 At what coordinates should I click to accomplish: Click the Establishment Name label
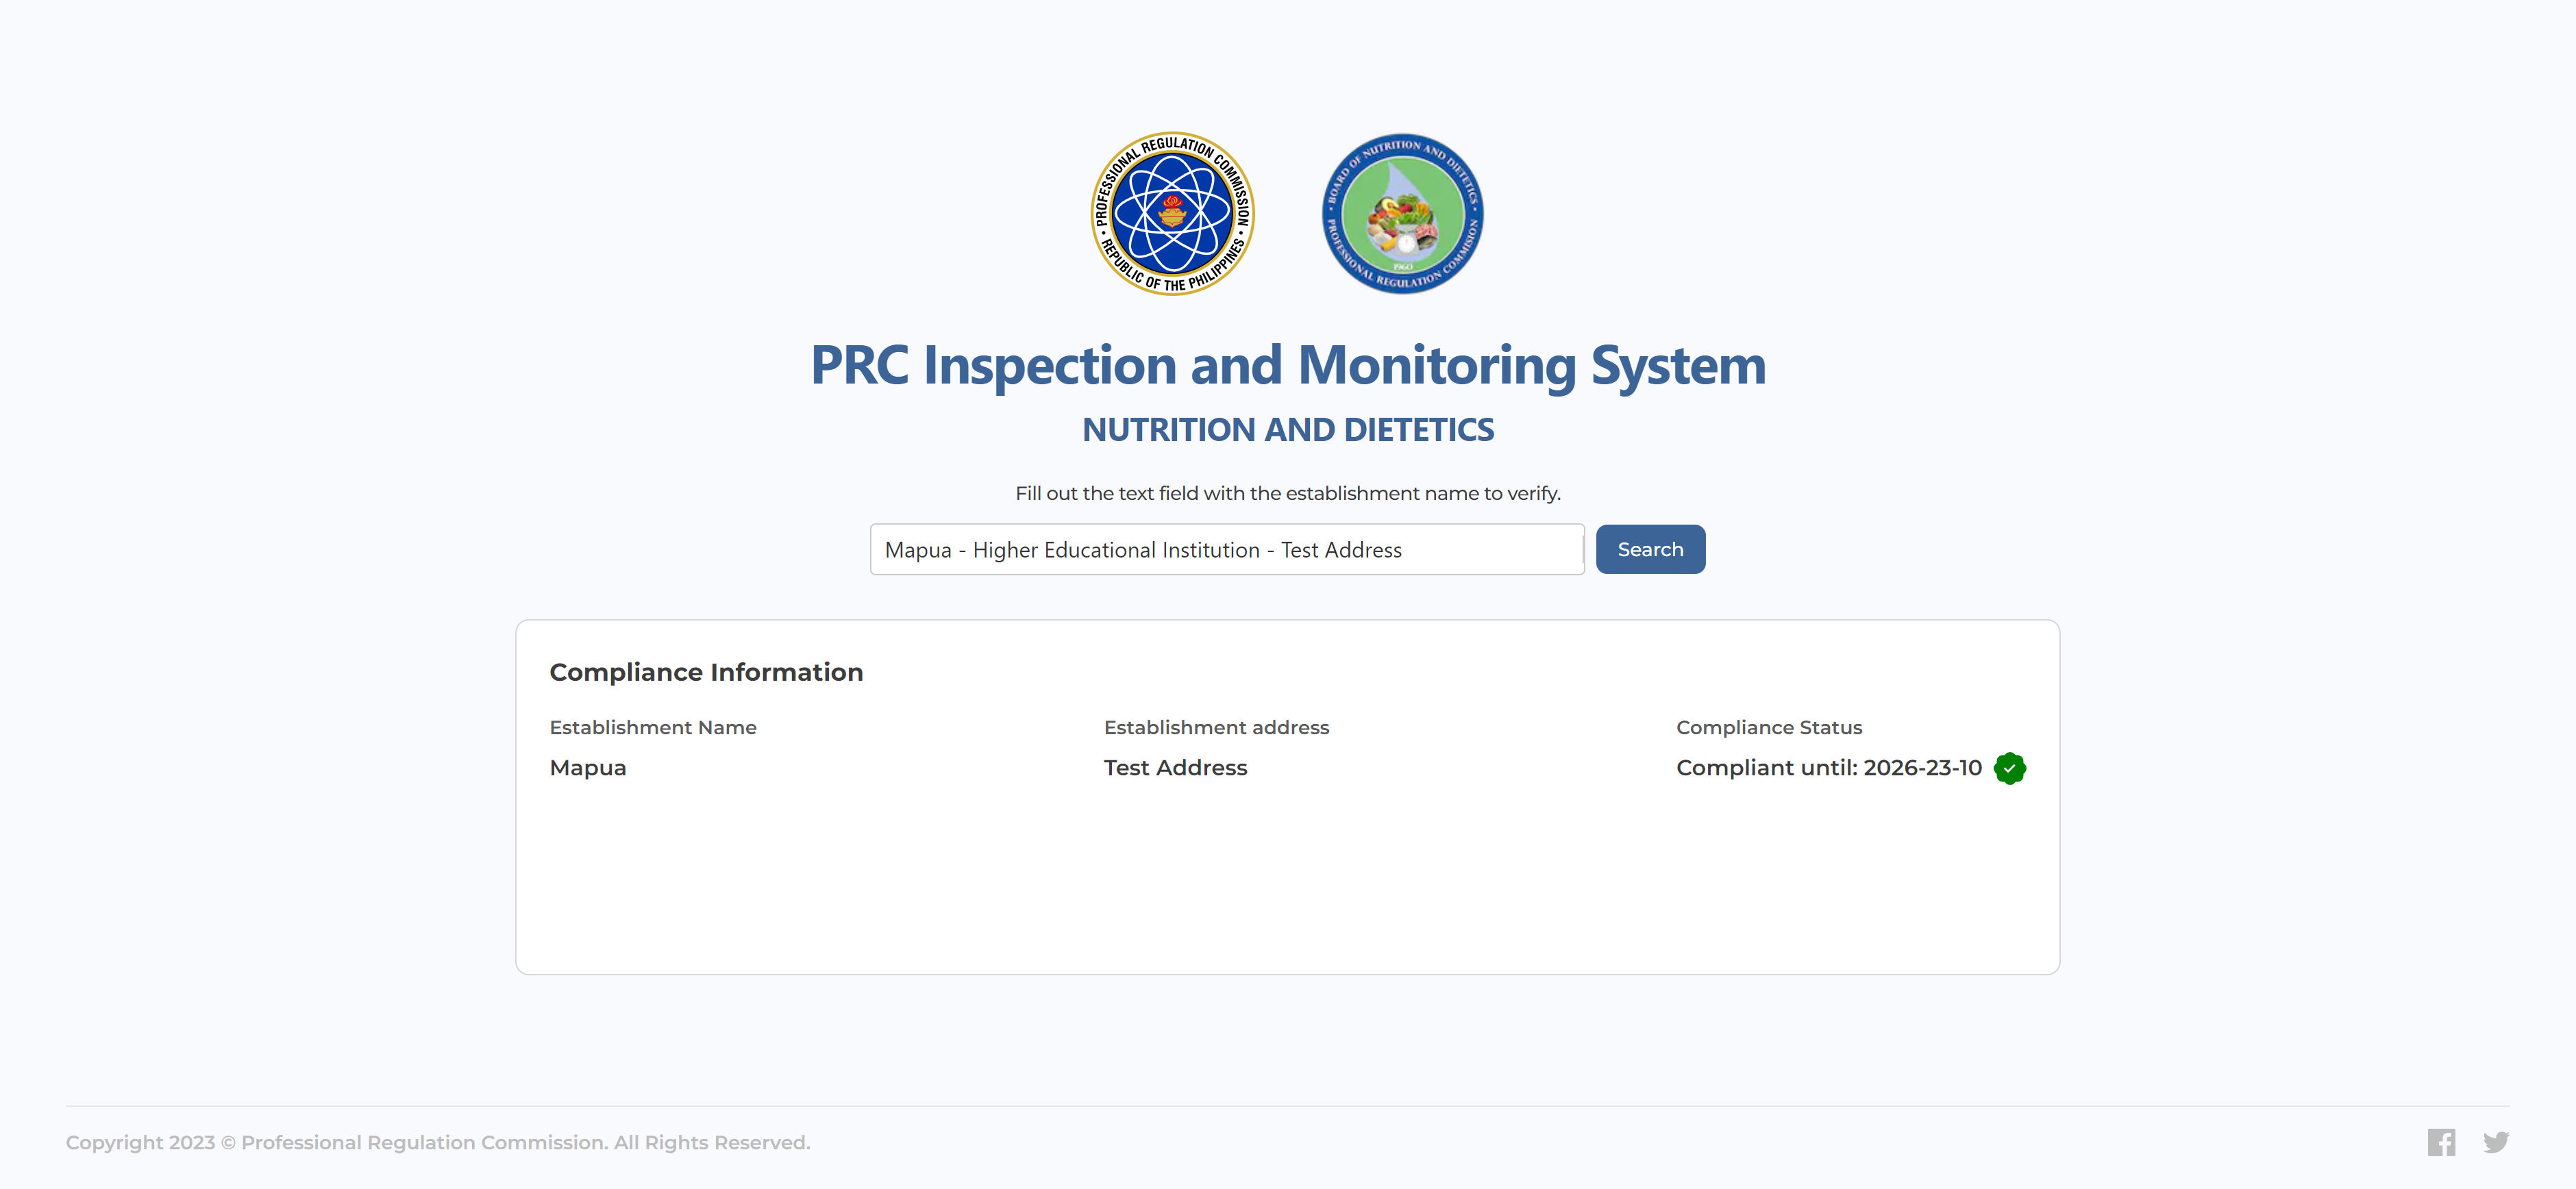click(x=653, y=728)
